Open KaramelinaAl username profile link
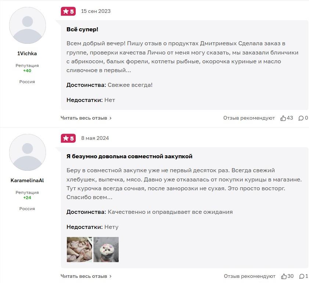Viewport: 309px width, 283px height. 27,180
